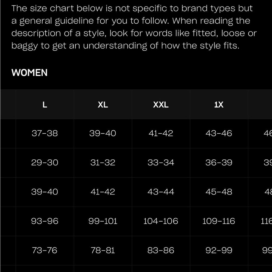Click the 1X size column header
Image resolution: width=272 pixels, height=272 pixels.
[x=219, y=104]
